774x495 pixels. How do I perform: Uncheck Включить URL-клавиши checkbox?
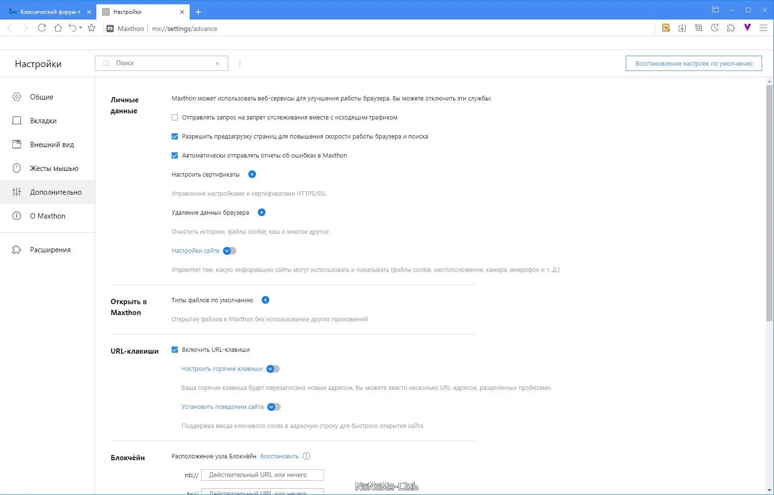(x=174, y=349)
